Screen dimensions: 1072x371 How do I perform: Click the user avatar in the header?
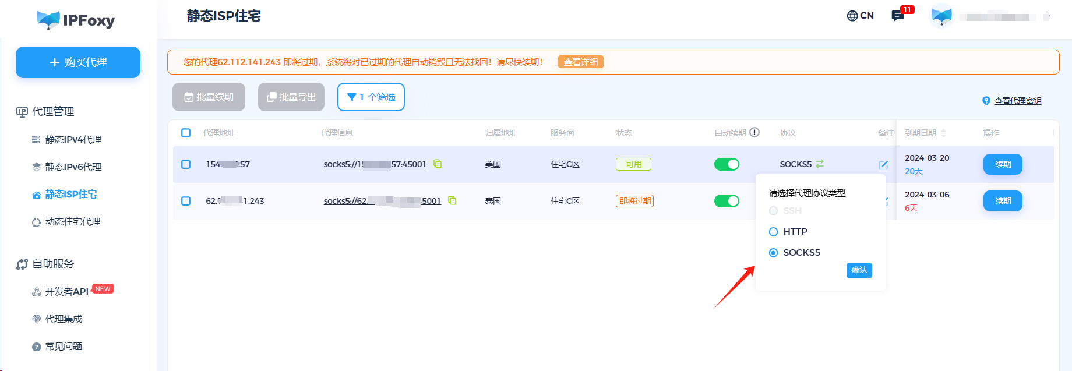coord(941,16)
